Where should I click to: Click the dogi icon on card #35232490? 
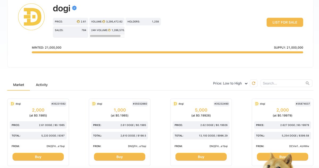click(x=175, y=104)
